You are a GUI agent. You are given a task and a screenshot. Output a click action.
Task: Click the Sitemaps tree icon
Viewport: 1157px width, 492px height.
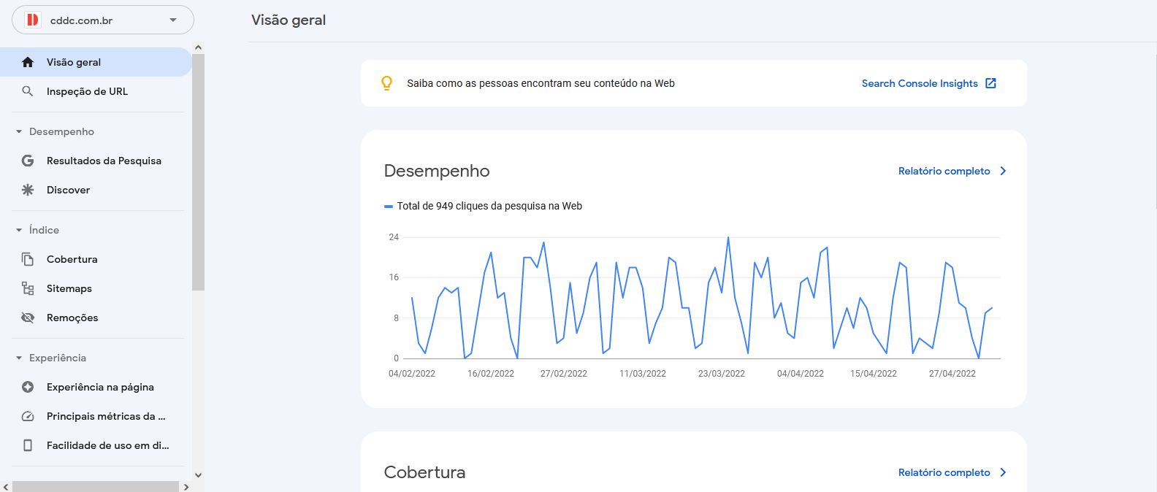pos(28,288)
